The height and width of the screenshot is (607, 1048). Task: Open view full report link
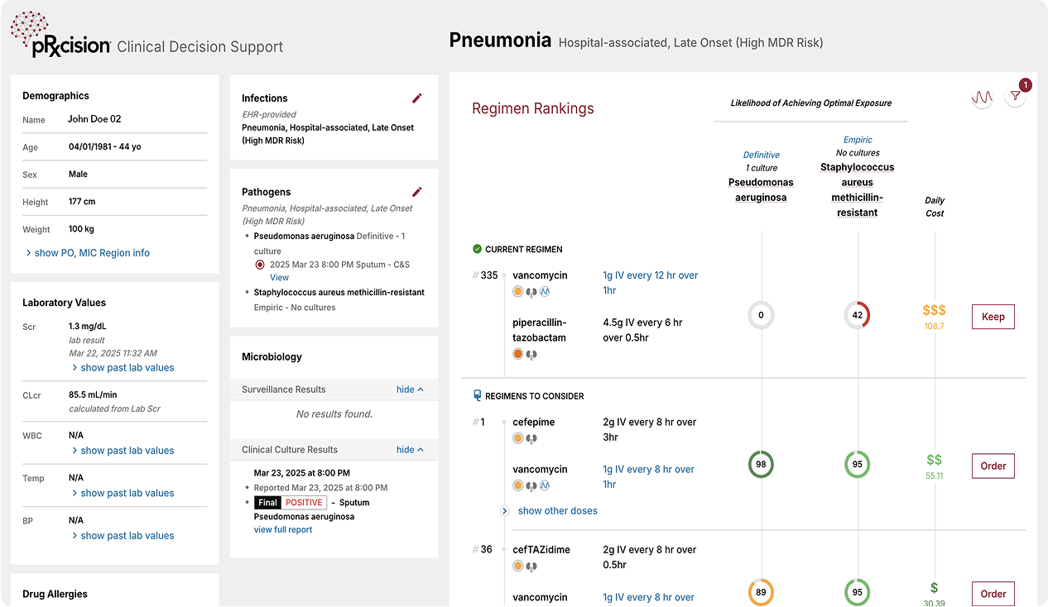click(283, 529)
